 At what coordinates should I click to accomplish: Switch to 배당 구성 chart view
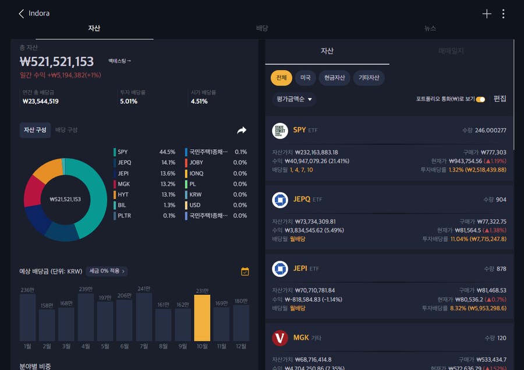click(66, 130)
